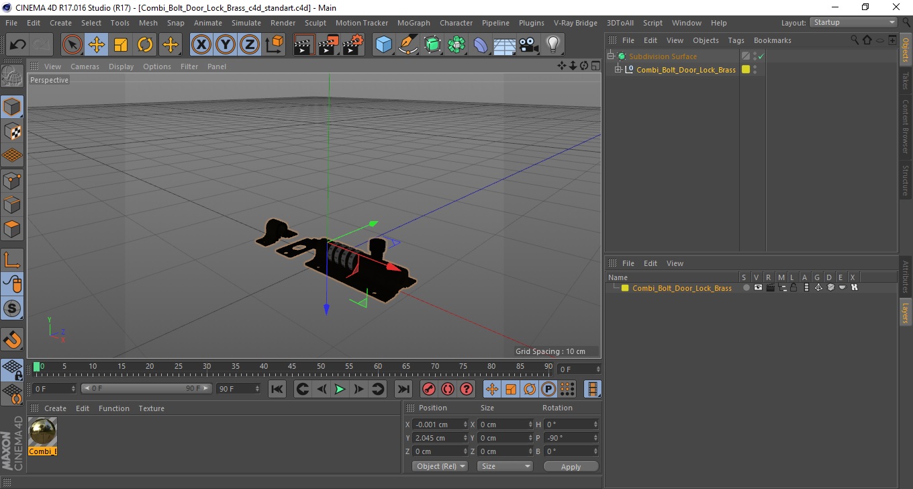Open the Spline Pen tool
This screenshot has height=489, width=913.
[x=408, y=45]
